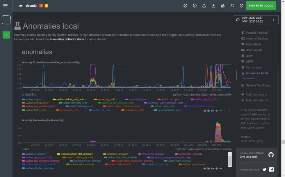
Task: Click the import snapshot download icon
Action: (x=213, y=6)
